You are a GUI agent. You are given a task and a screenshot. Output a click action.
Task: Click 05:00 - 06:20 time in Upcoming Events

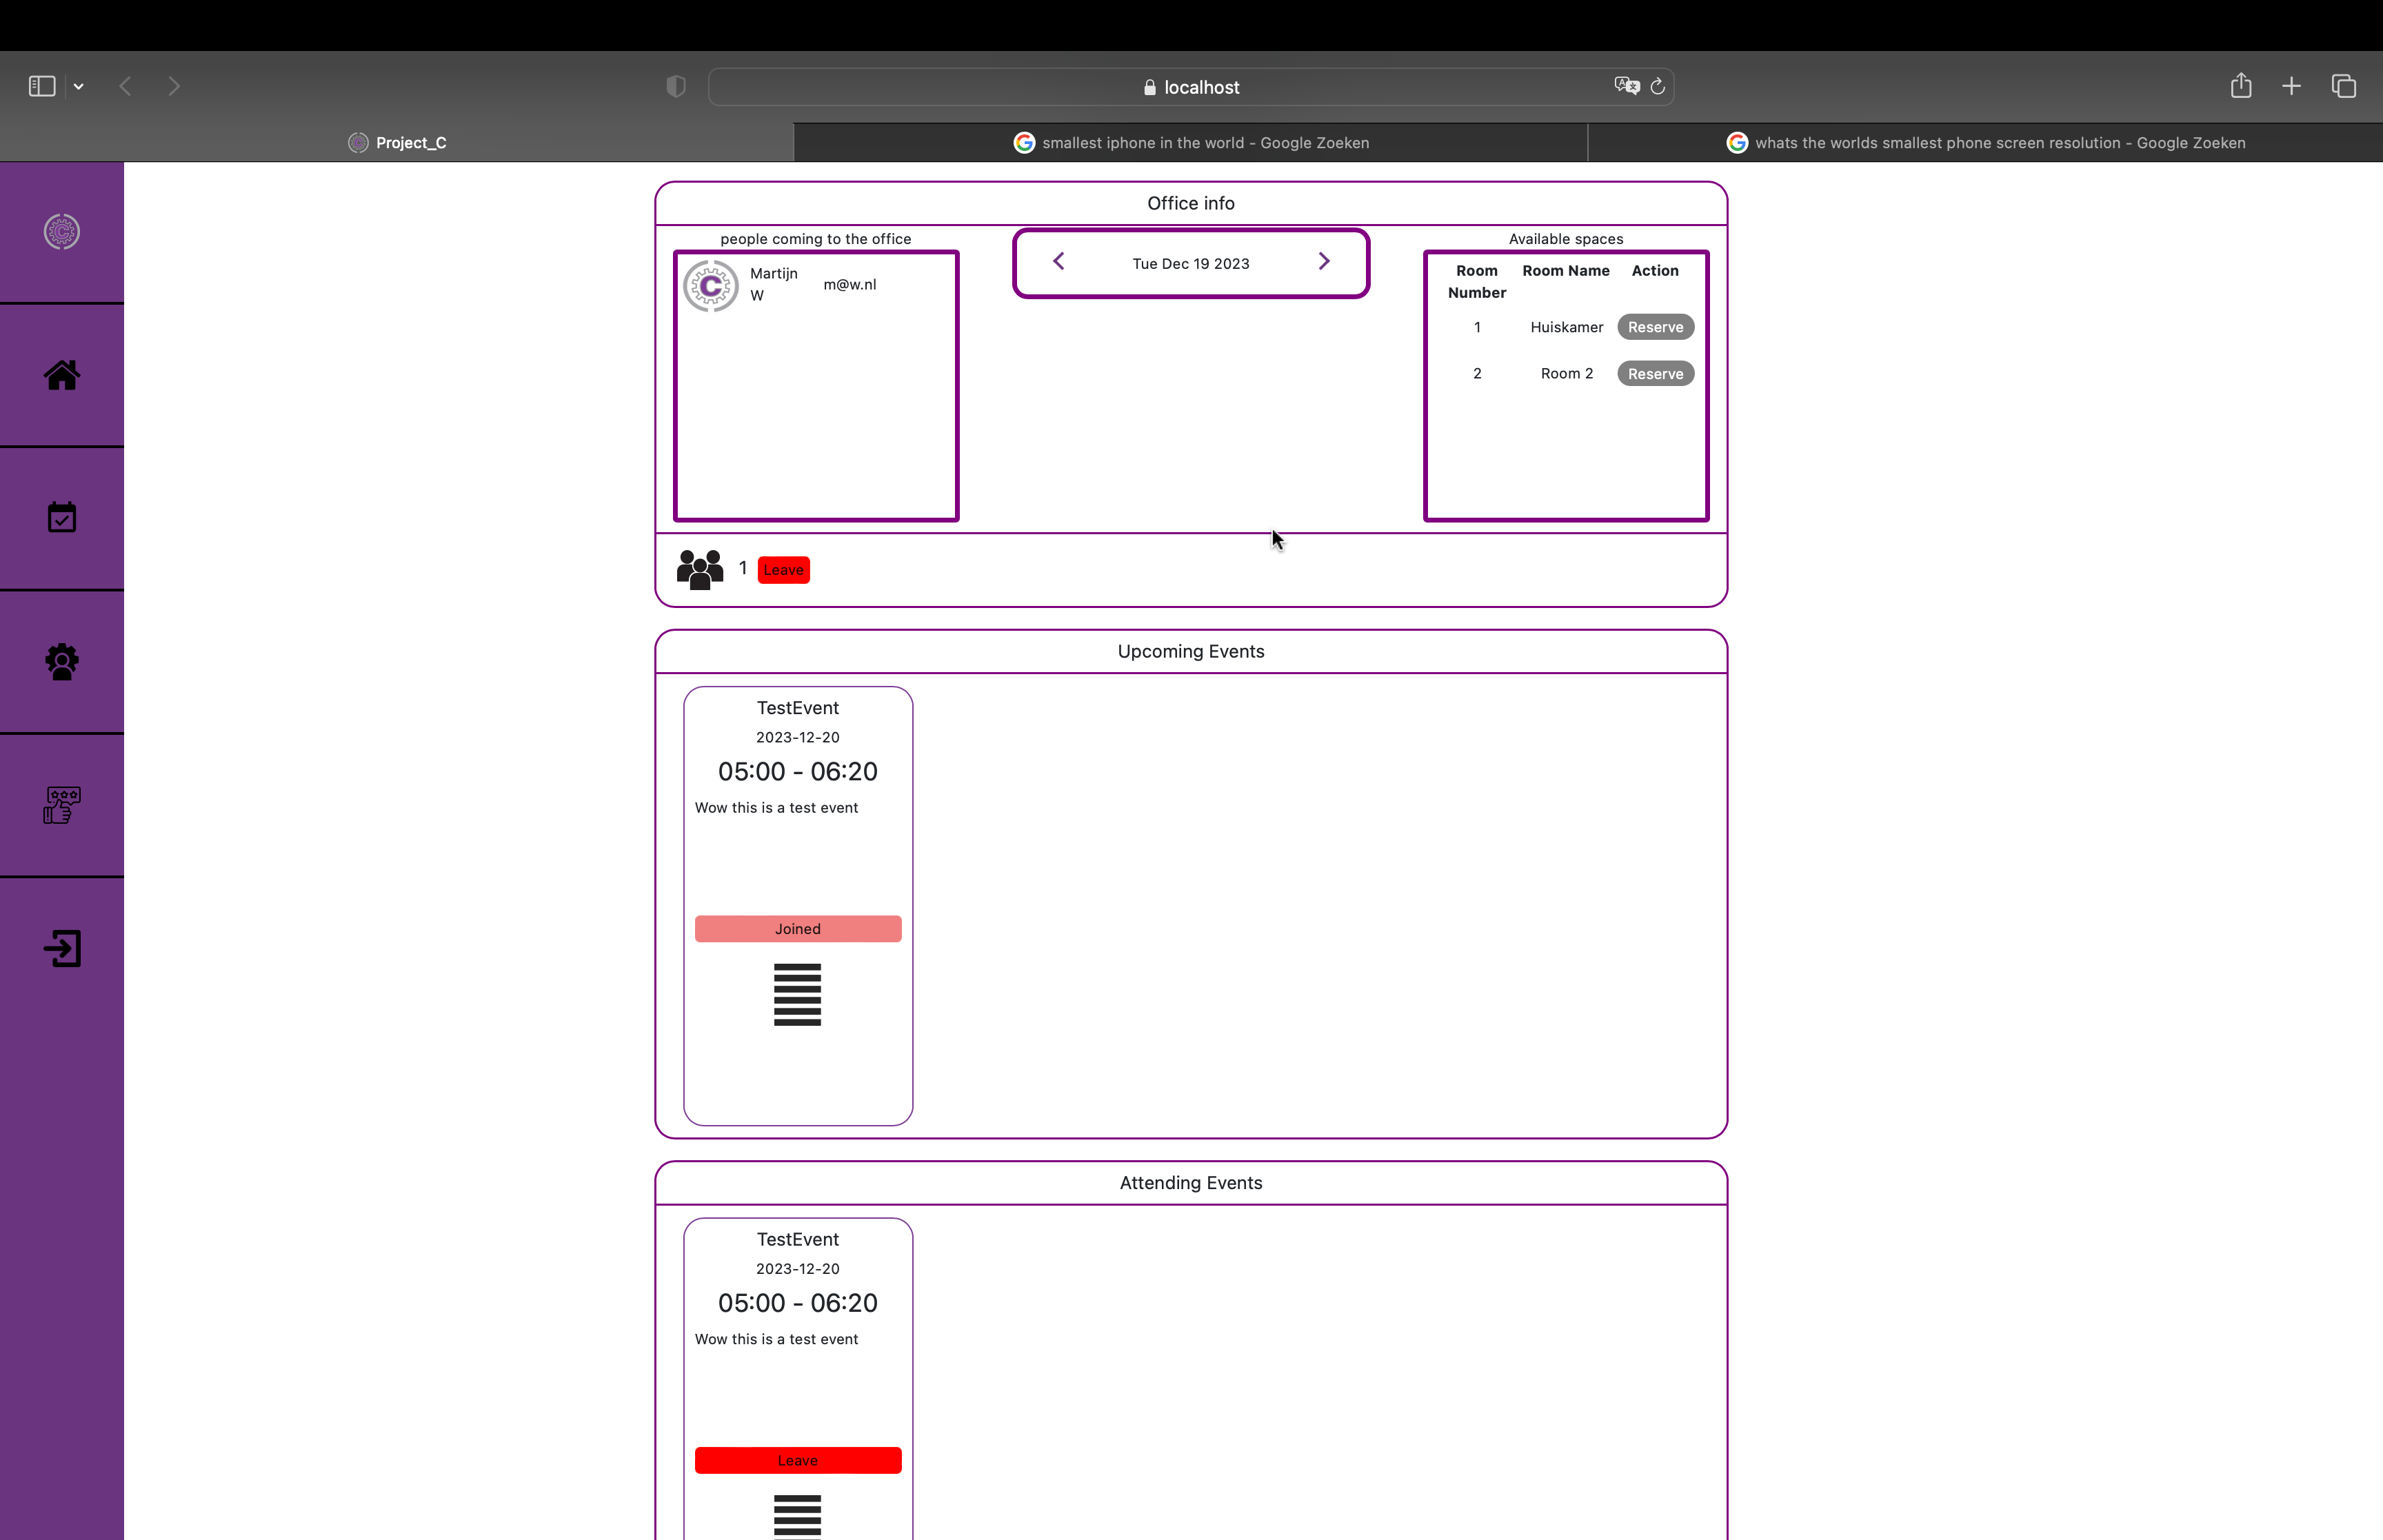pos(798,772)
